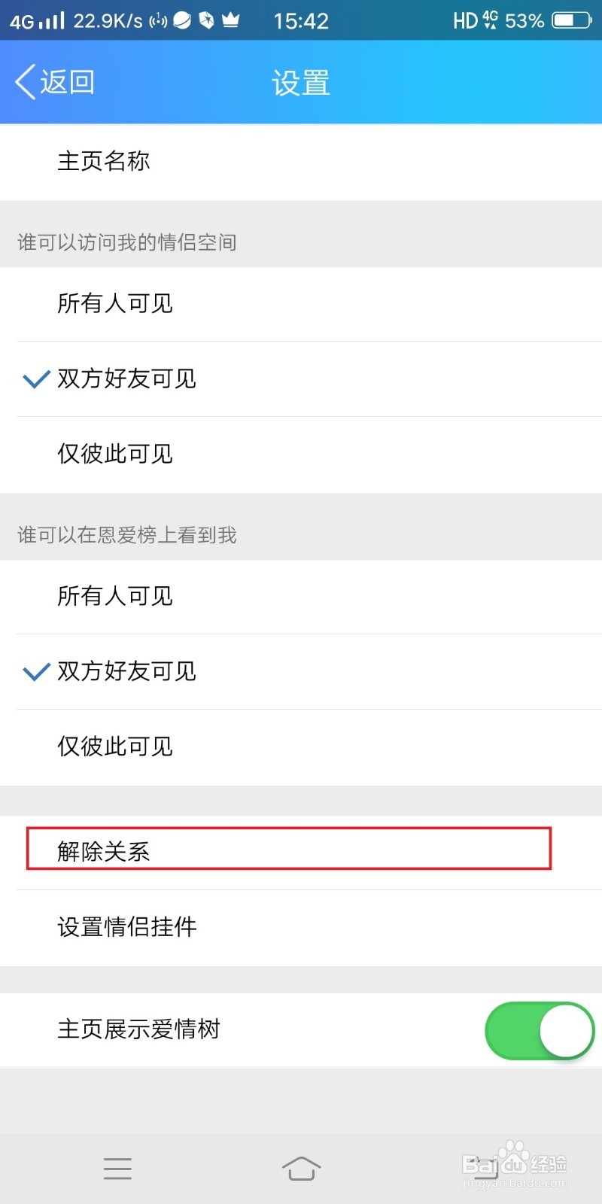602x1204 pixels.
Task: Open 主页名称 setting
Action: coord(301,162)
